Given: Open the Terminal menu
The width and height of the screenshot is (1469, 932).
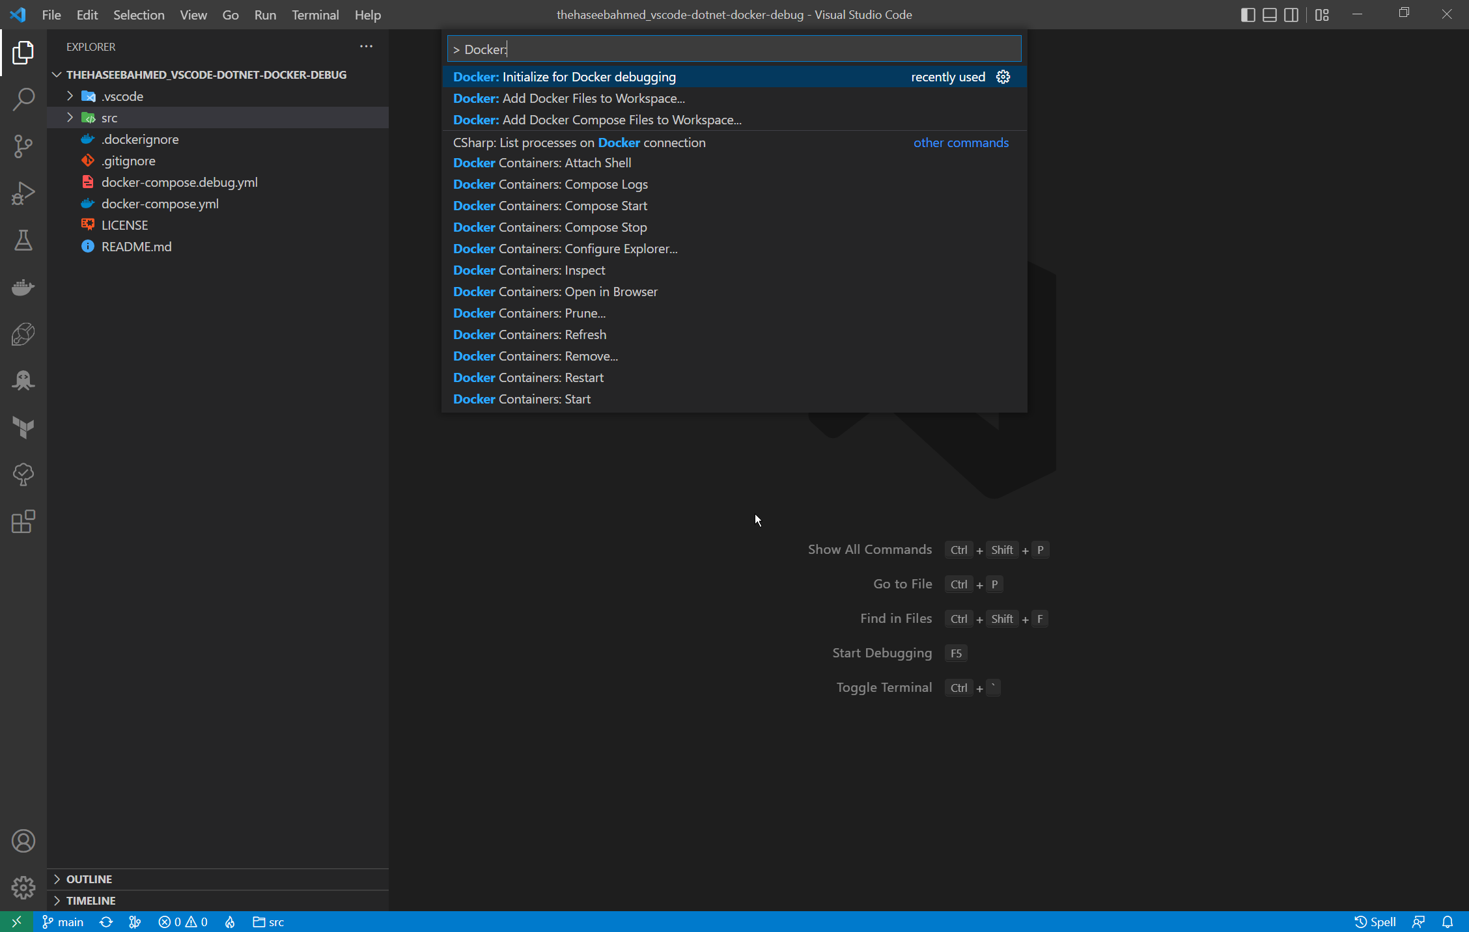Looking at the screenshot, I should 315,15.
